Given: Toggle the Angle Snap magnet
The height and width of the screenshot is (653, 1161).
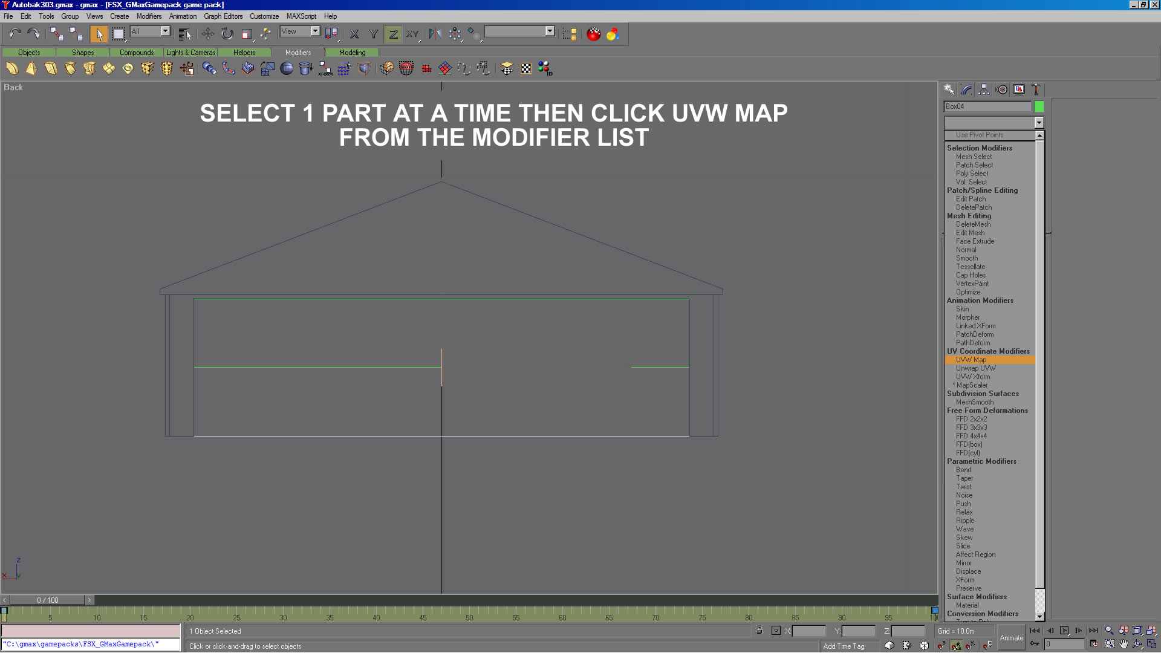Looking at the screenshot, I should (x=956, y=645).
